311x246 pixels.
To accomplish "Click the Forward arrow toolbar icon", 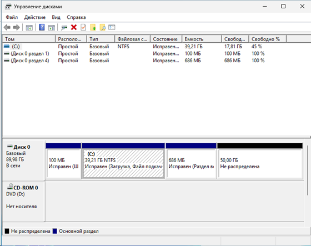I will (x=17, y=27).
